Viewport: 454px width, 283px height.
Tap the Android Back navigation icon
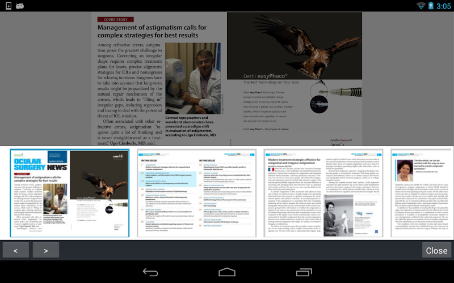tap(150, 272)
